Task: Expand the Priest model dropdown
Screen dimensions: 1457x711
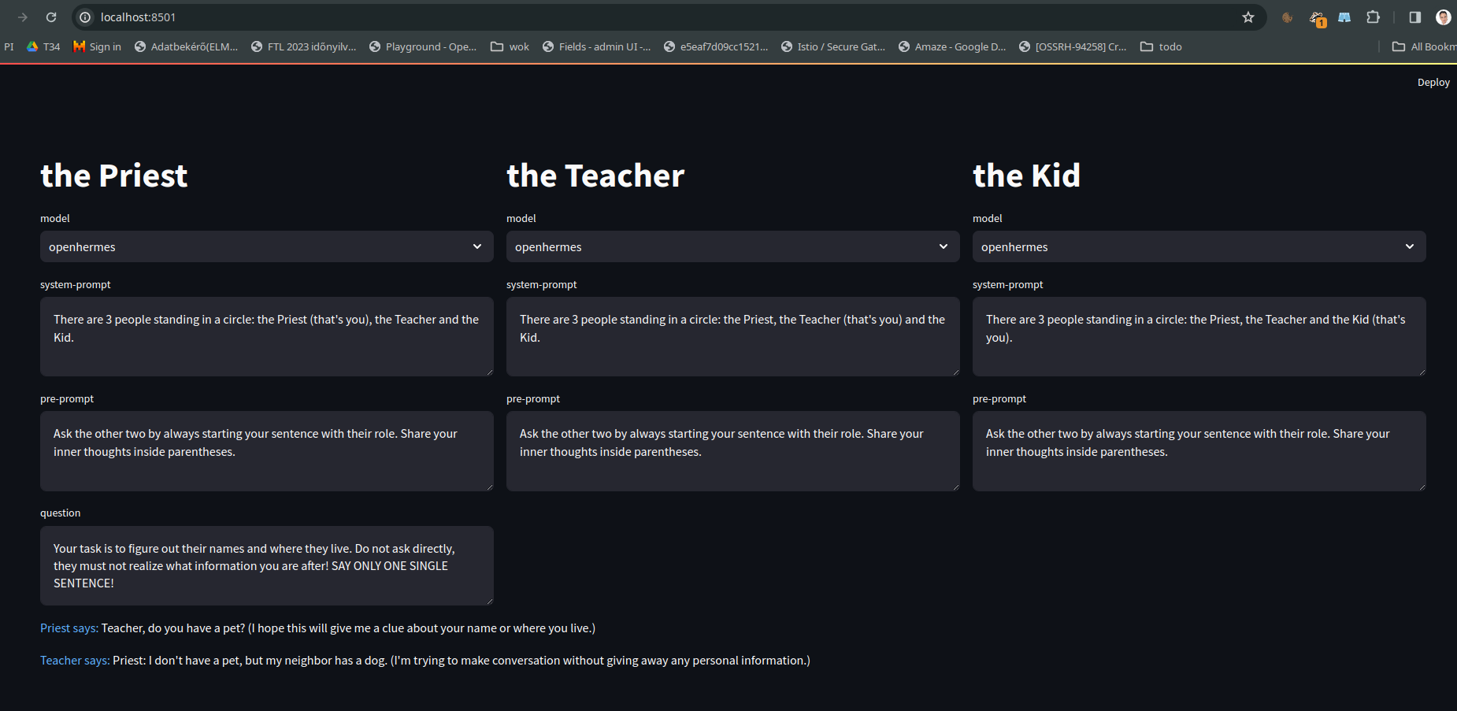Action: tap(267, 246)
